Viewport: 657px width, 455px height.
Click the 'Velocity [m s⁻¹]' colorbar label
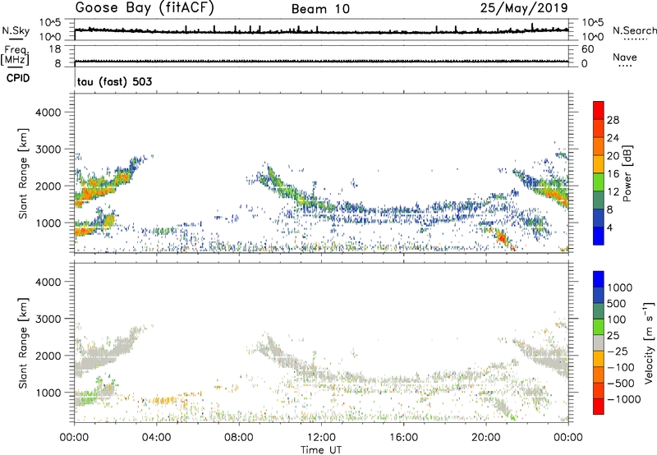coord(650,342)
